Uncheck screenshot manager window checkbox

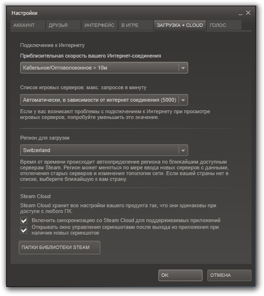click(24, 230)
